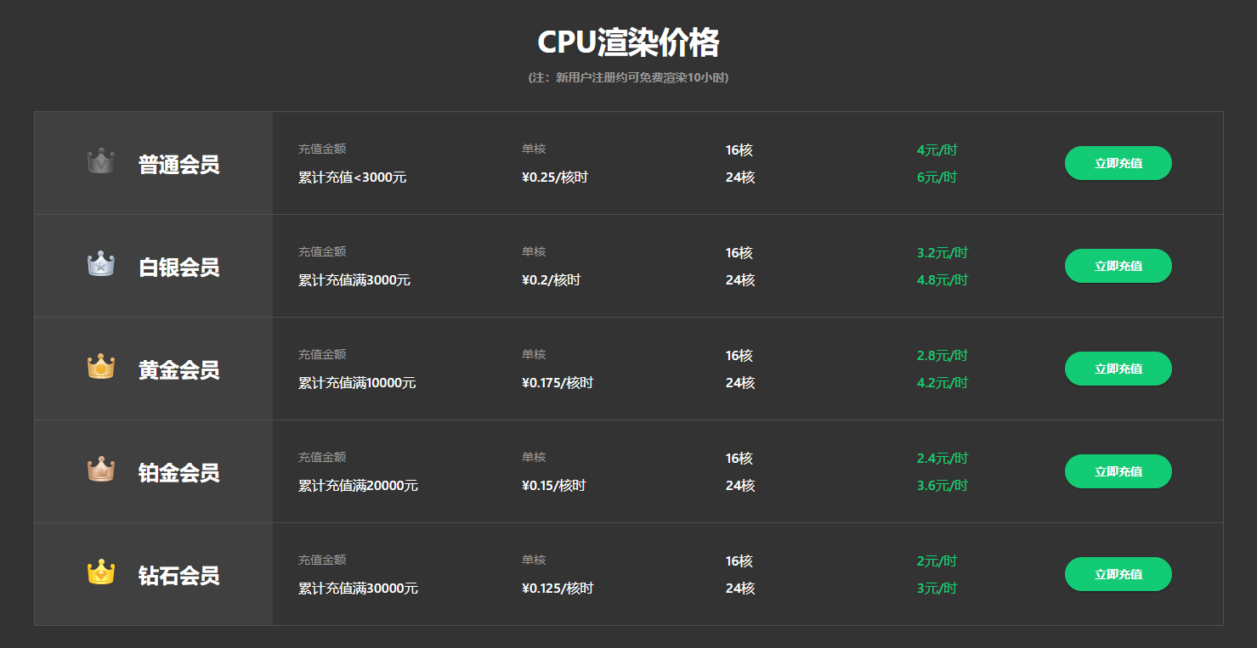Click the 累计充值满10000元 threshold text
This screenshot has height=648, width=1257.
coord(357,383)
